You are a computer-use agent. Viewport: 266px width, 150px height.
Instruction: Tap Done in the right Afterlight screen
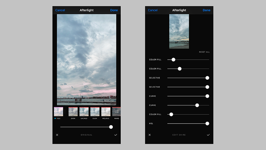click(206, 10)
